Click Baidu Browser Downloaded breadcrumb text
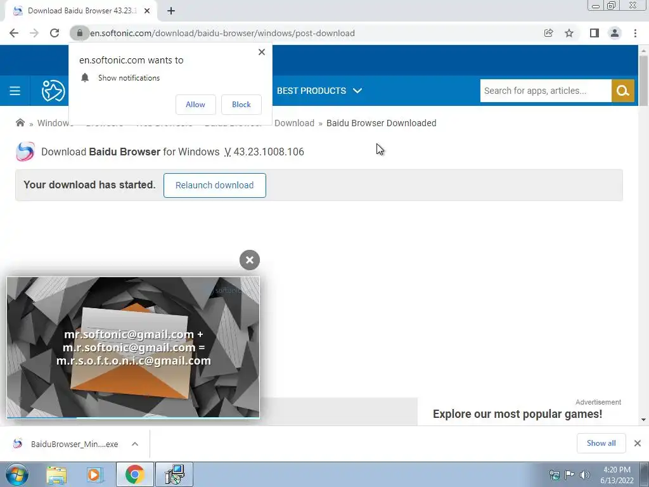The height and width of the screenshot is (487, 649). click(x=381, y=123)
